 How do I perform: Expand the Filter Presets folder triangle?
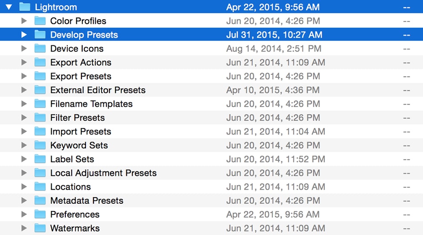(24, 117)
